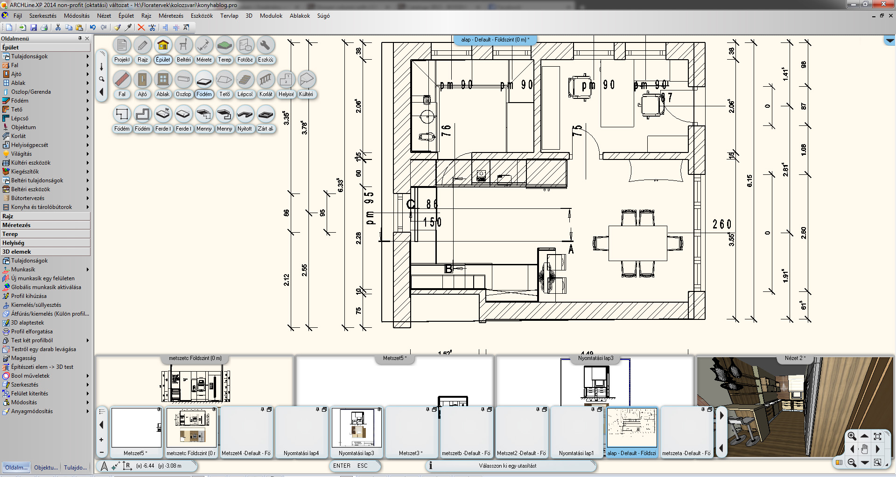Toggle pin on the Metszet5 thumbnail tile
Screen dimensions: 896x477
pos(159,409)
